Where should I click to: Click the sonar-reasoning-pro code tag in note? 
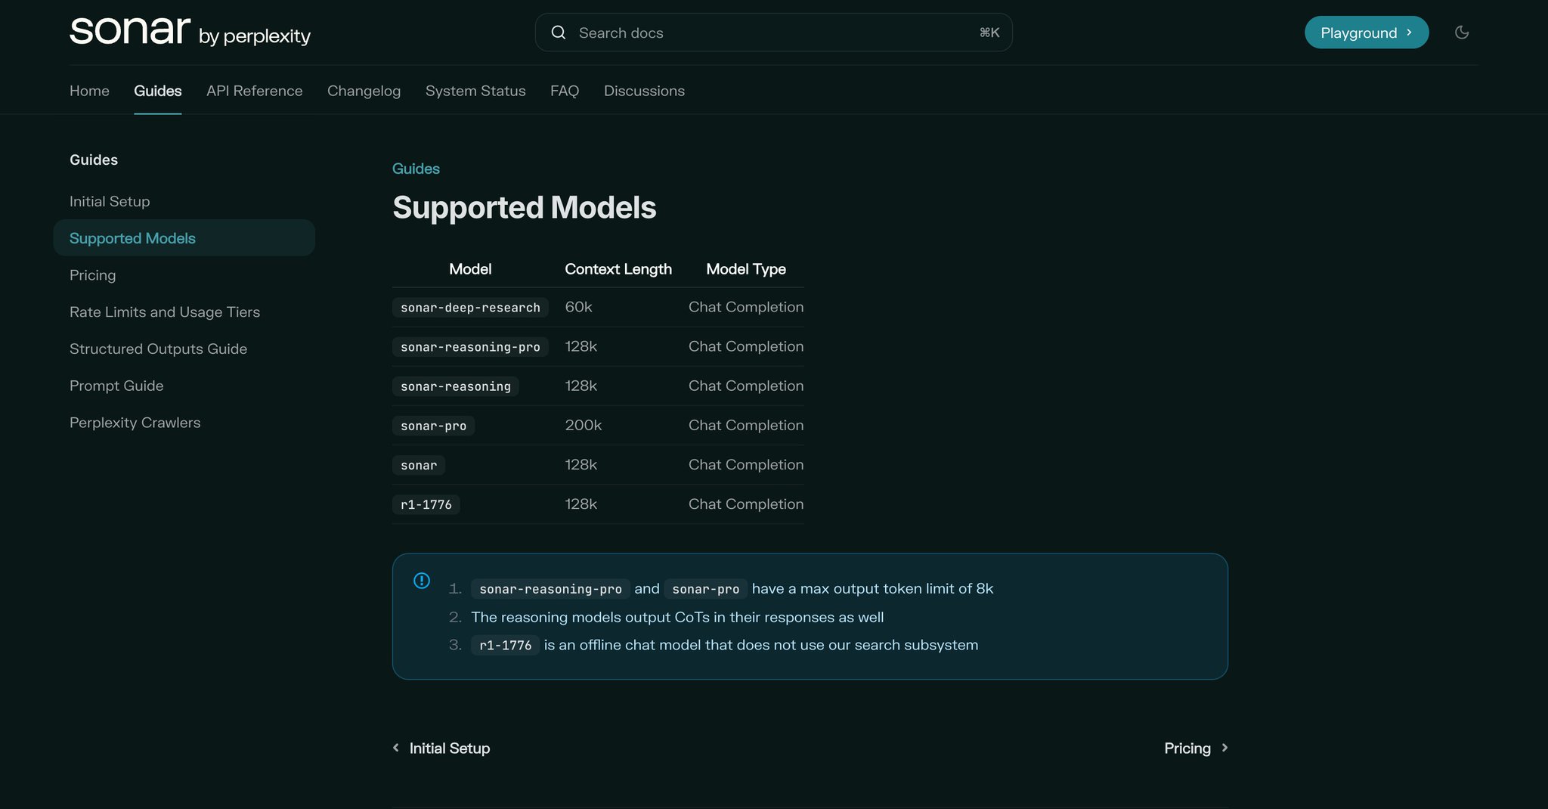[x=550, y=589]
